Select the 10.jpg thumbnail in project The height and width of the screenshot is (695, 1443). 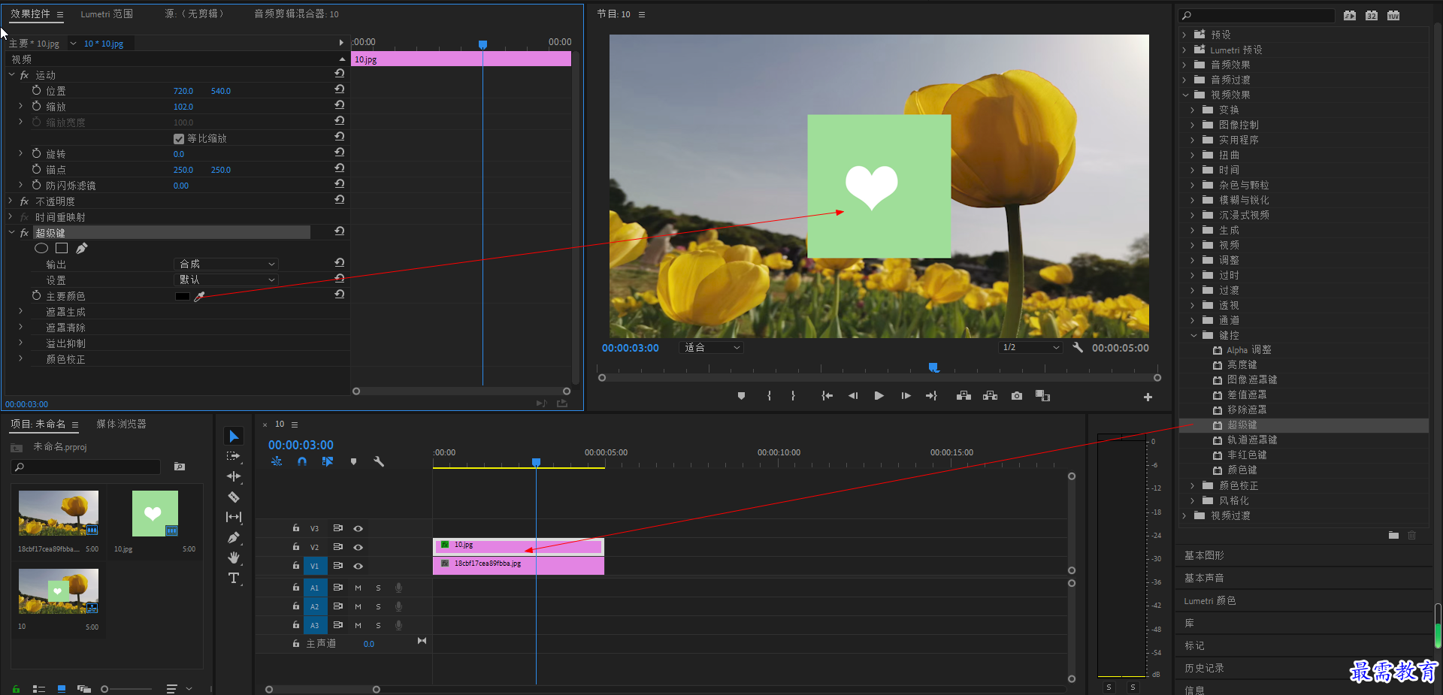click(155, 513)
